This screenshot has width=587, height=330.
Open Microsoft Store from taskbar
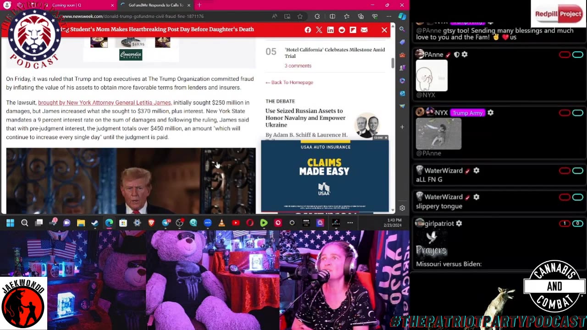[x=123, y=223]
